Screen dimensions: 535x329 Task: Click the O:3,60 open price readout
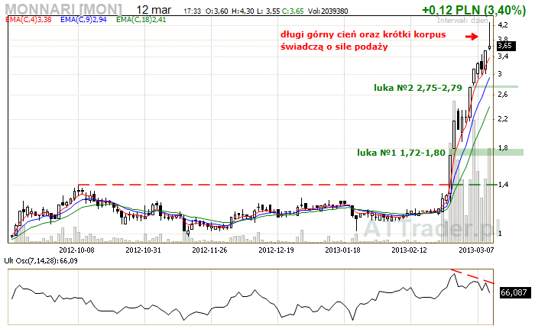point(216,11)
